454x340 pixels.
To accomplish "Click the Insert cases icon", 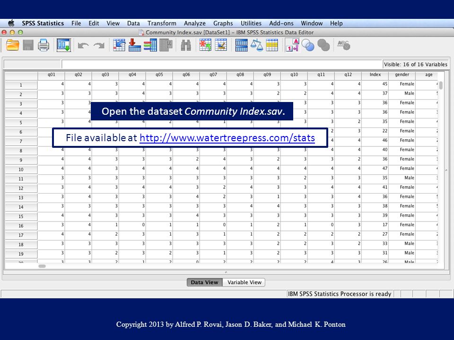I will [205, 45].
